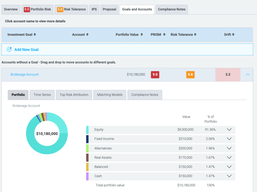Expand the Cash holdings row
Screen dimensions: 257x192
click(x=229, y=176)
